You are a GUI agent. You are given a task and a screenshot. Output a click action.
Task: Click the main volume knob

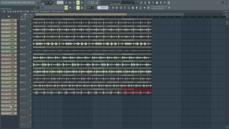(x=38, y=3)
